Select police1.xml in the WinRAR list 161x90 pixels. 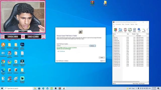117,42
